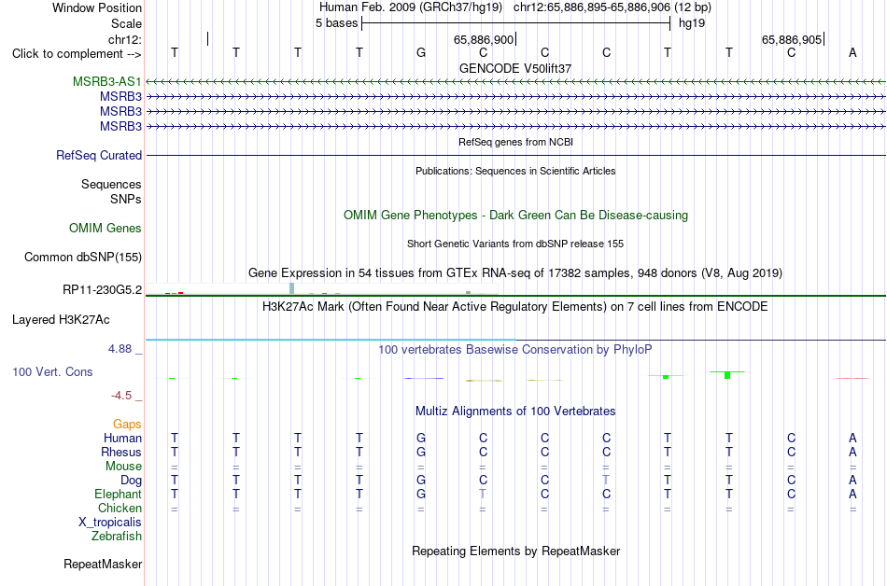Click the 4.88 upper scale value
The height and width of the screenshot is (586, 887).
tap(120, 349)
